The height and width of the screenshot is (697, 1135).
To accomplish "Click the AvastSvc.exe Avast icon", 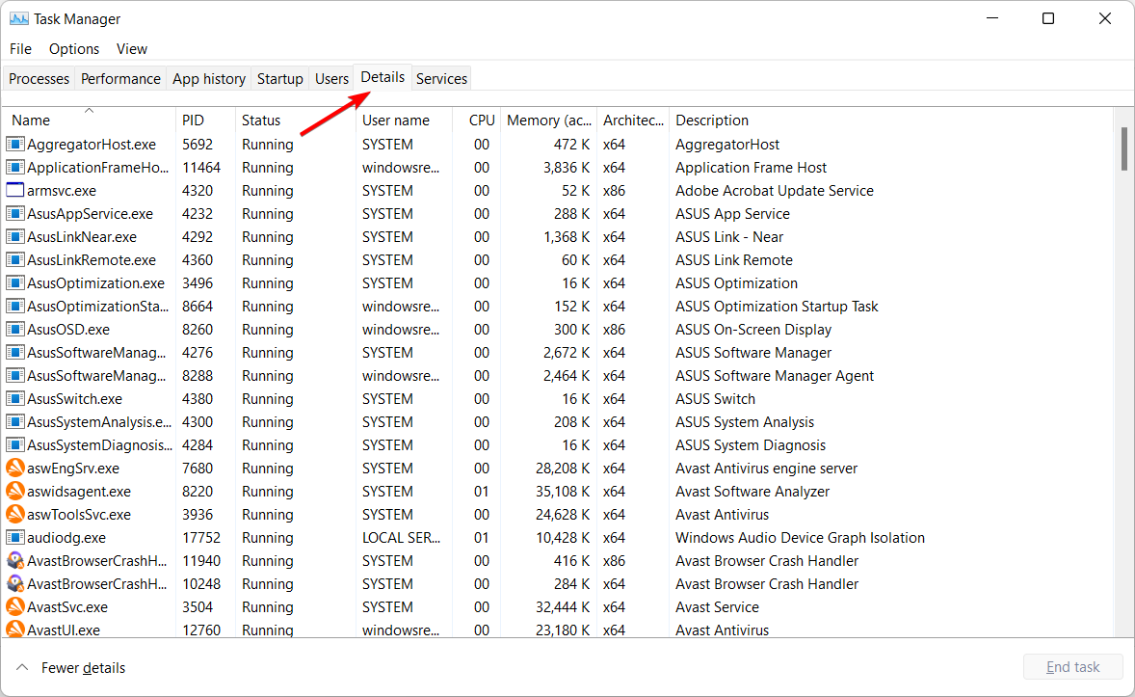I will point(15,607).
